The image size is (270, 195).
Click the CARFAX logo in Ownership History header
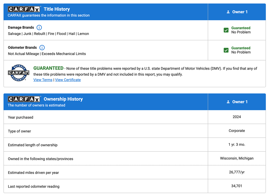tap(24, 99)
